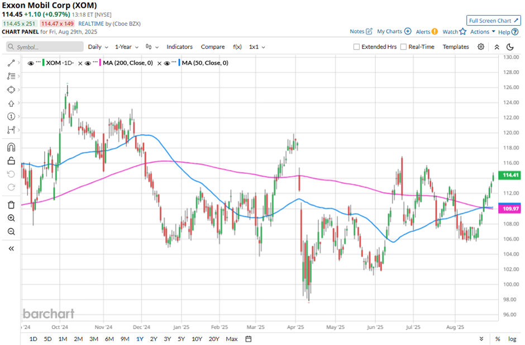Open the Templates menu
Screen dimensions: 525x345
(x=456, y=47)
